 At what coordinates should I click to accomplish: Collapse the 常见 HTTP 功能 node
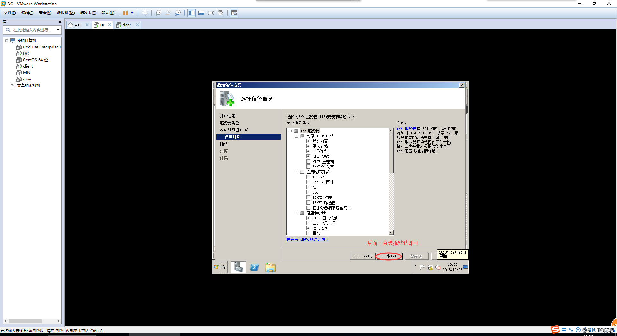(296, 136)
